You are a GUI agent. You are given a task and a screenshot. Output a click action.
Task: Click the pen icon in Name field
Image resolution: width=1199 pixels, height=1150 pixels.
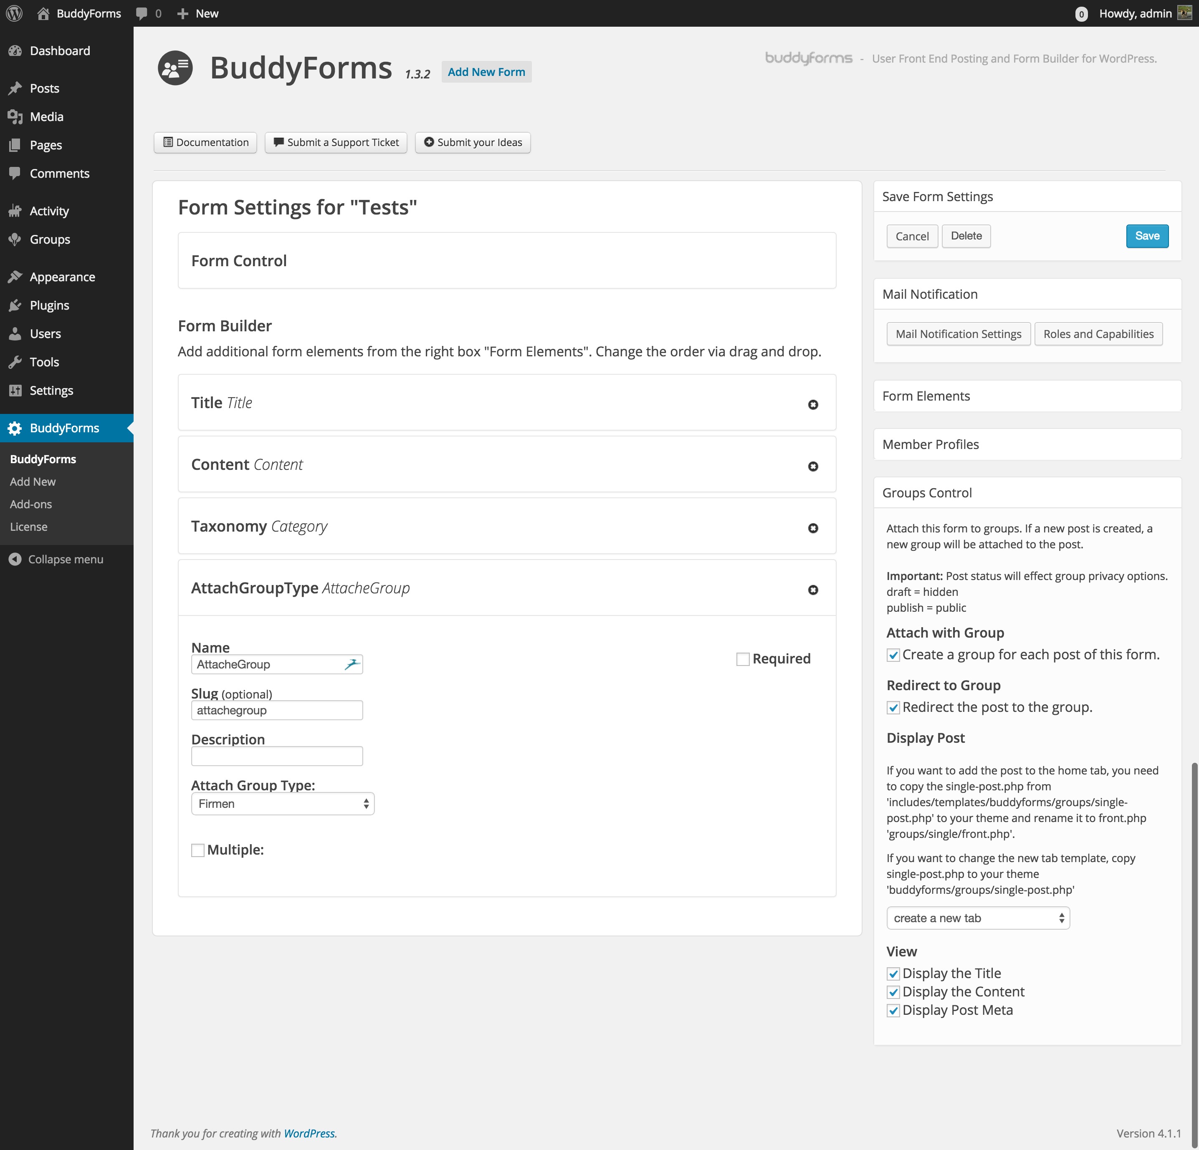coord(352,664)
